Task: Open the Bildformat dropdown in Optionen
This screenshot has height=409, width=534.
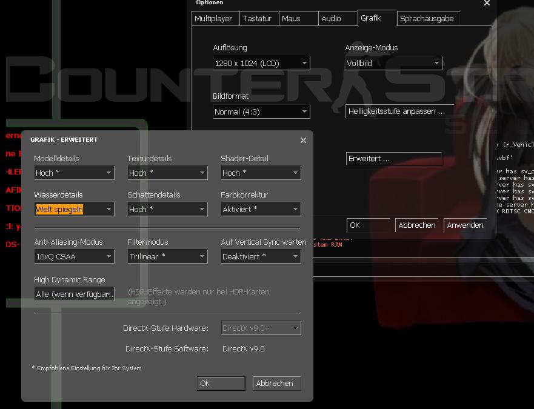Action: coord(262,111)
